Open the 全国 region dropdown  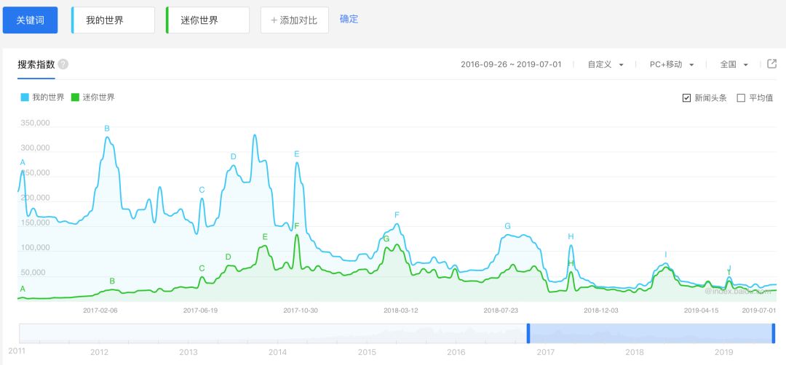[x=734, y=65]
